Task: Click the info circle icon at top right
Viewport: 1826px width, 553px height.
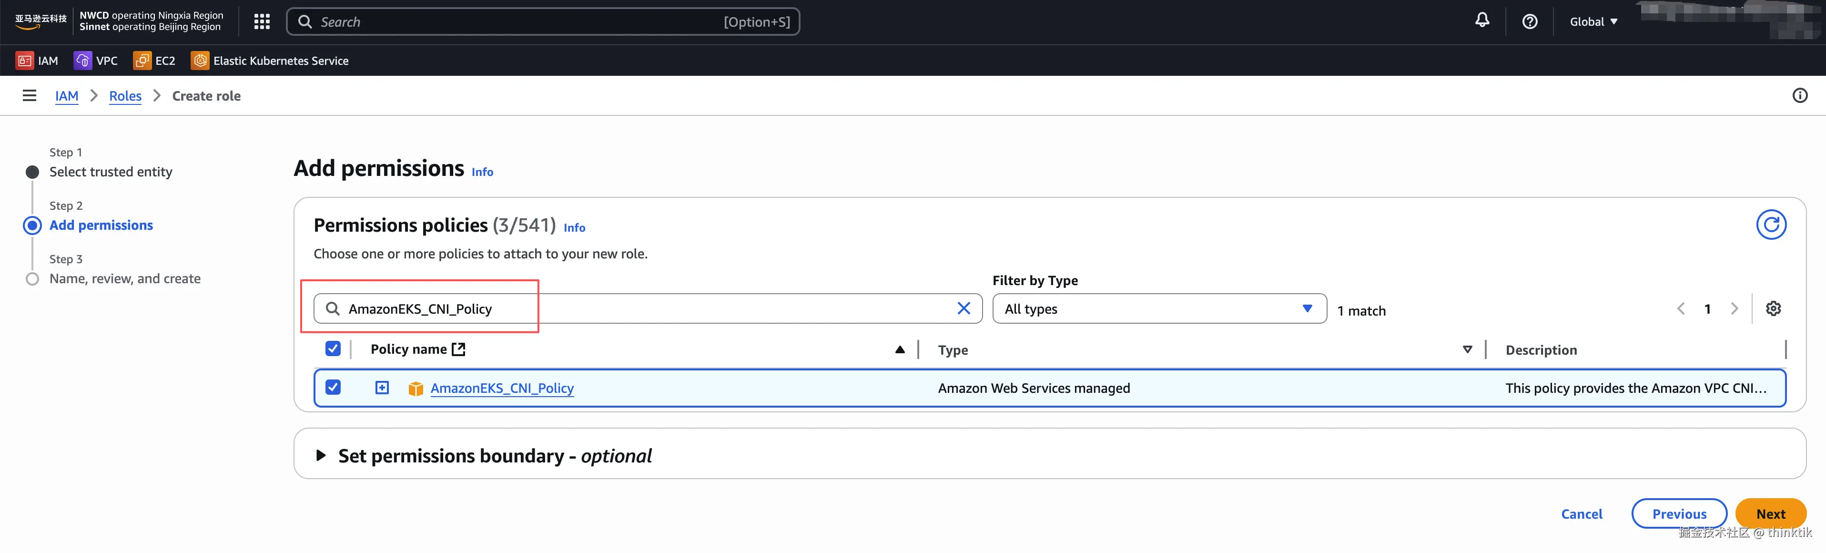Action: click(1799, 96)
